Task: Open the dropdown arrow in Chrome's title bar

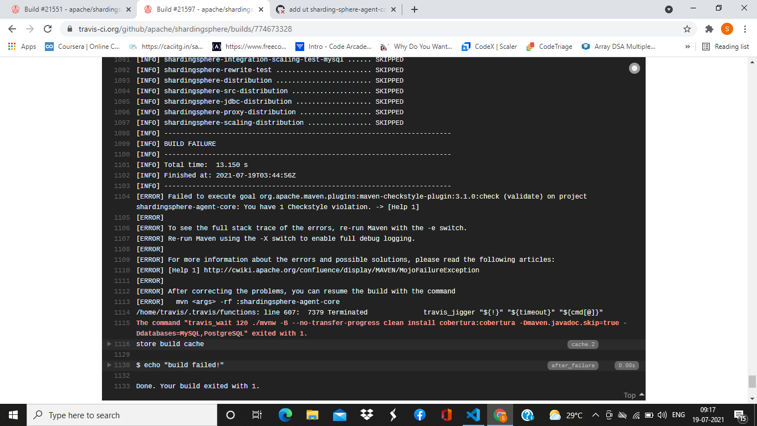Action: pos(669,9)
